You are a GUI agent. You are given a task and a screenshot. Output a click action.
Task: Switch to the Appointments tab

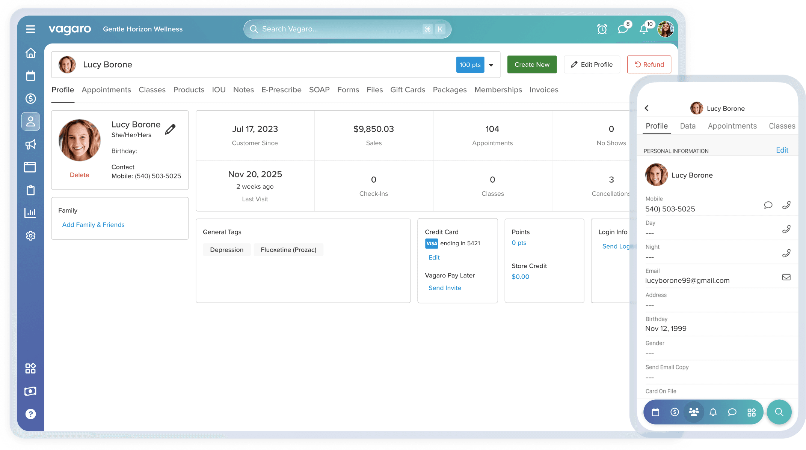[106, 90]
